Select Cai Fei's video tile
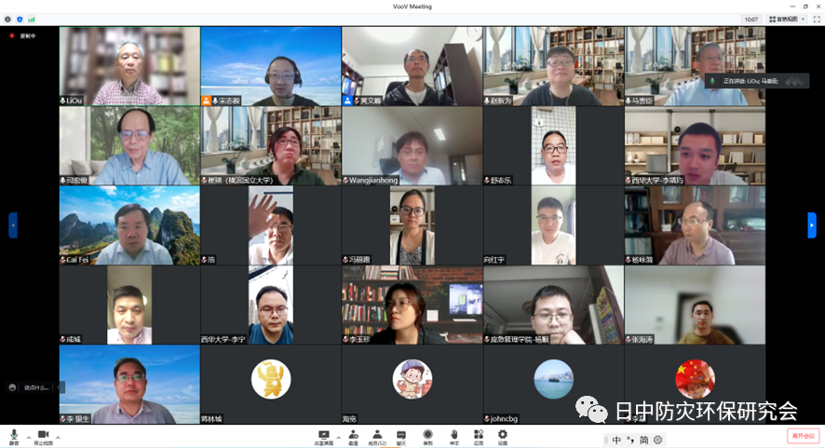 point(129,225)
